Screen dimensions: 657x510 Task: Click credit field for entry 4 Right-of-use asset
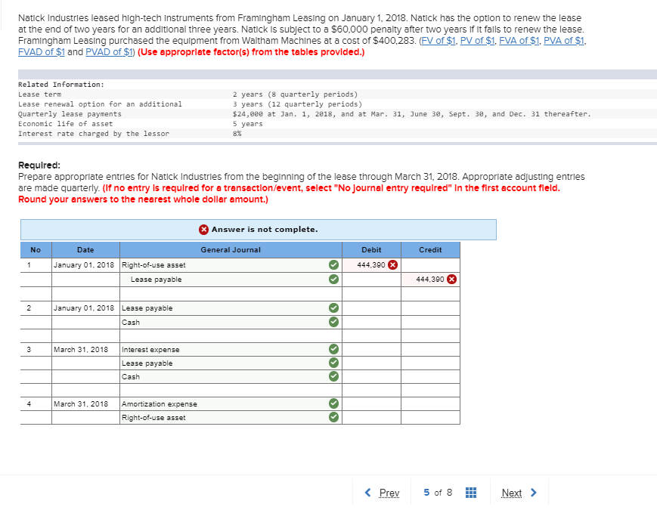430,418
